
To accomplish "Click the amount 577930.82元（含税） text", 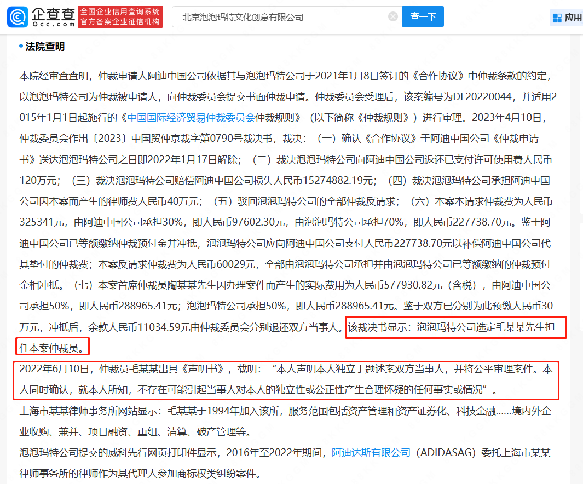I will [431, 285].
